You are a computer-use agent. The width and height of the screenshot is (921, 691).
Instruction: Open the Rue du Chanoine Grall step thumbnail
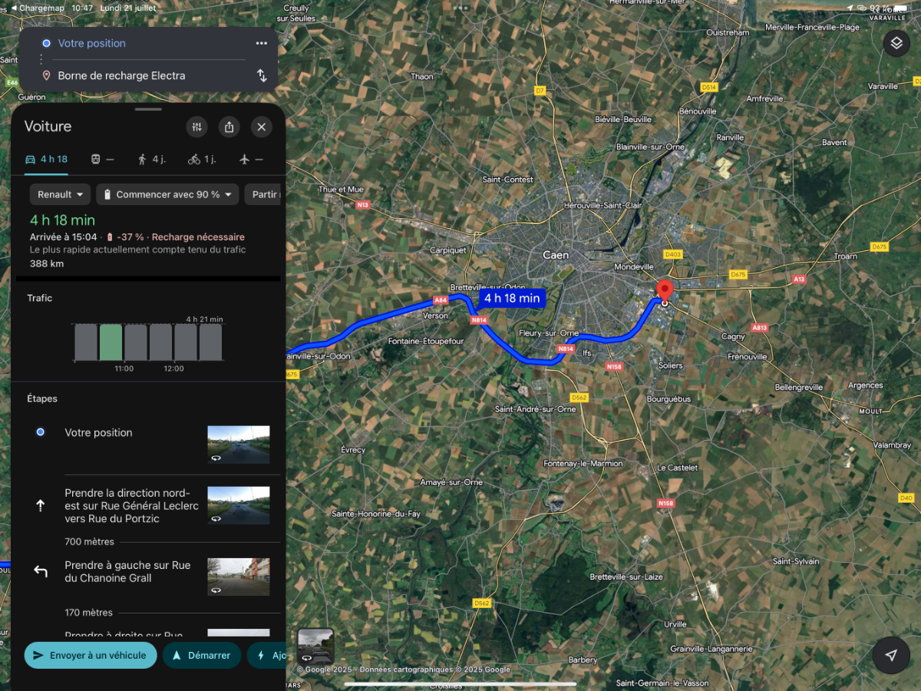point(239,577)
